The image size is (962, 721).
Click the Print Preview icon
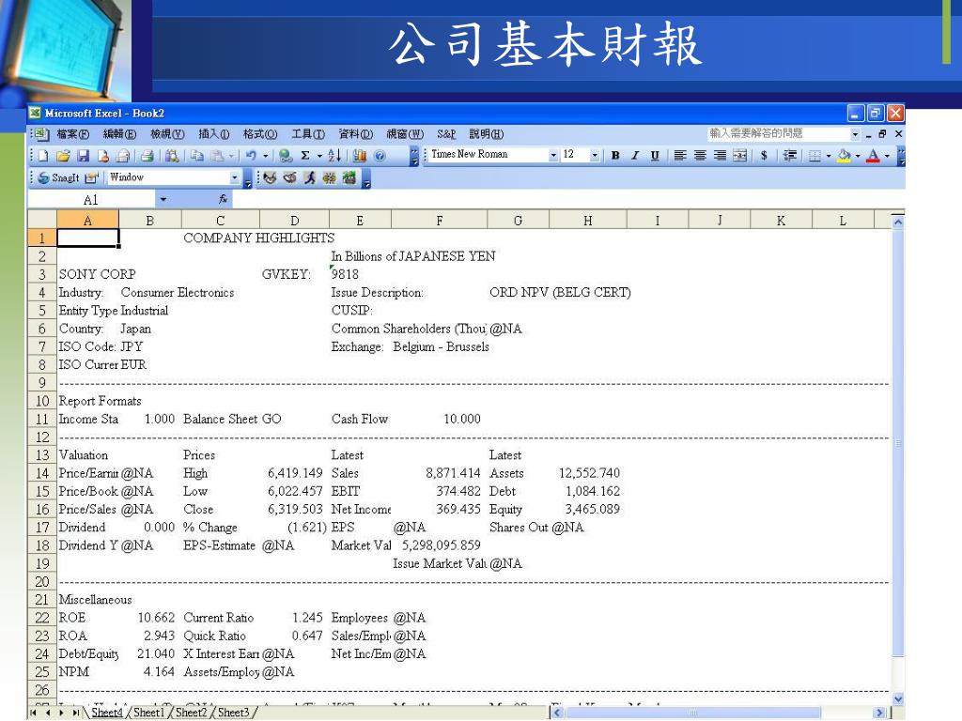[172, 156]
